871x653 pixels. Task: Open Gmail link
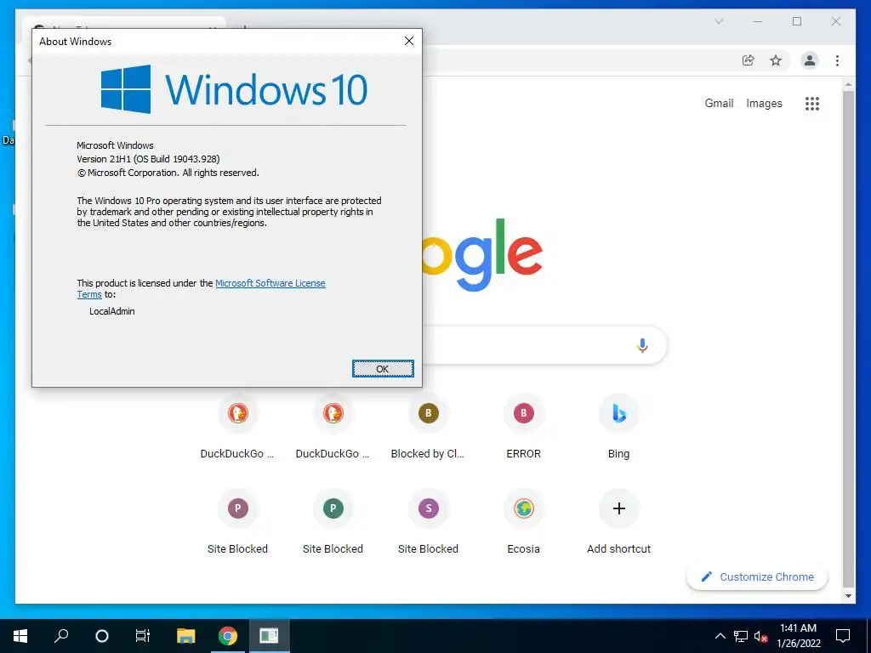[719, 103]
